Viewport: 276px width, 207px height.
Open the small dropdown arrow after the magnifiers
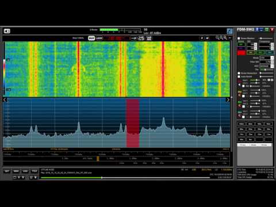(230, 38)
